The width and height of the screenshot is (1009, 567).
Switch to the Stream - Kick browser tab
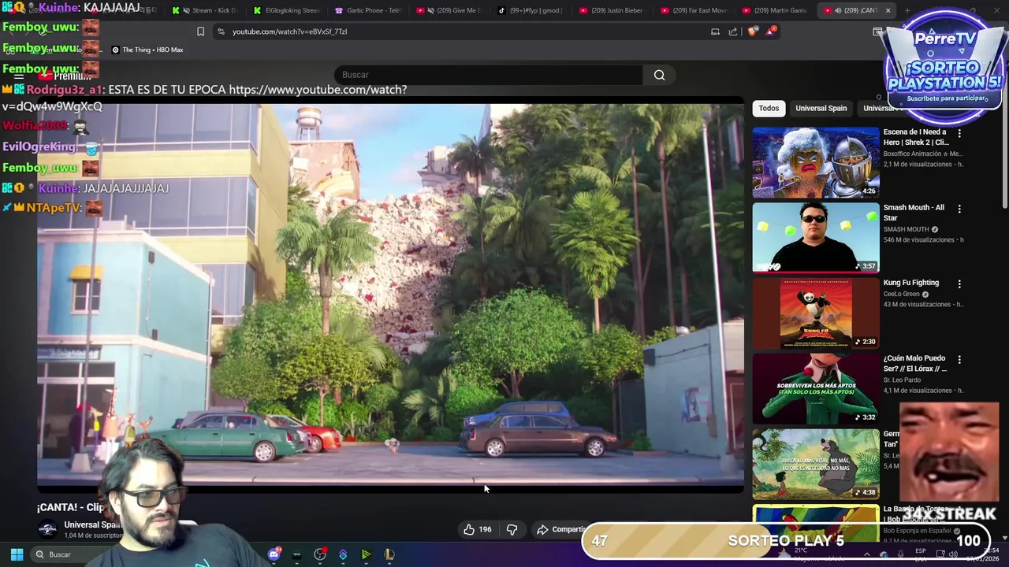pos(207,10)
